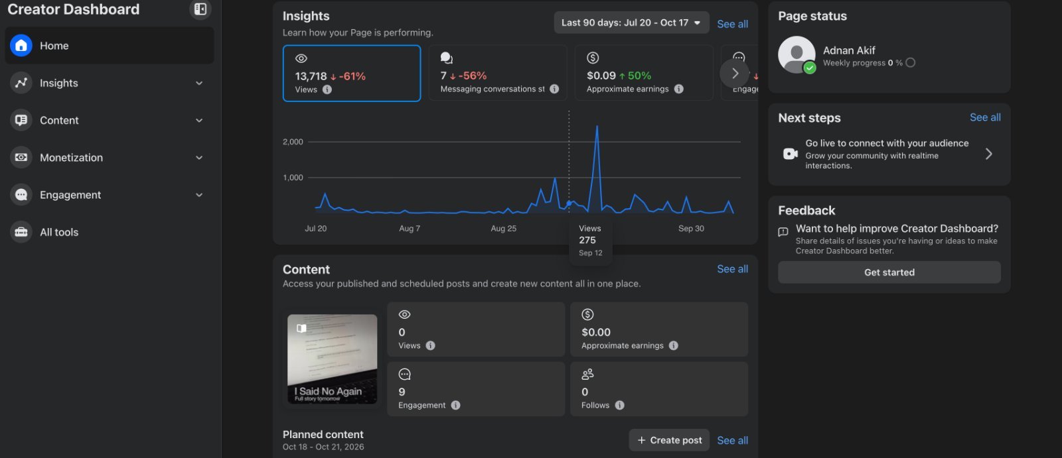Show next insight cards with arrow button
Image resolution: width=1062 pixels, height=458 pixels.
tap(735, 74)
